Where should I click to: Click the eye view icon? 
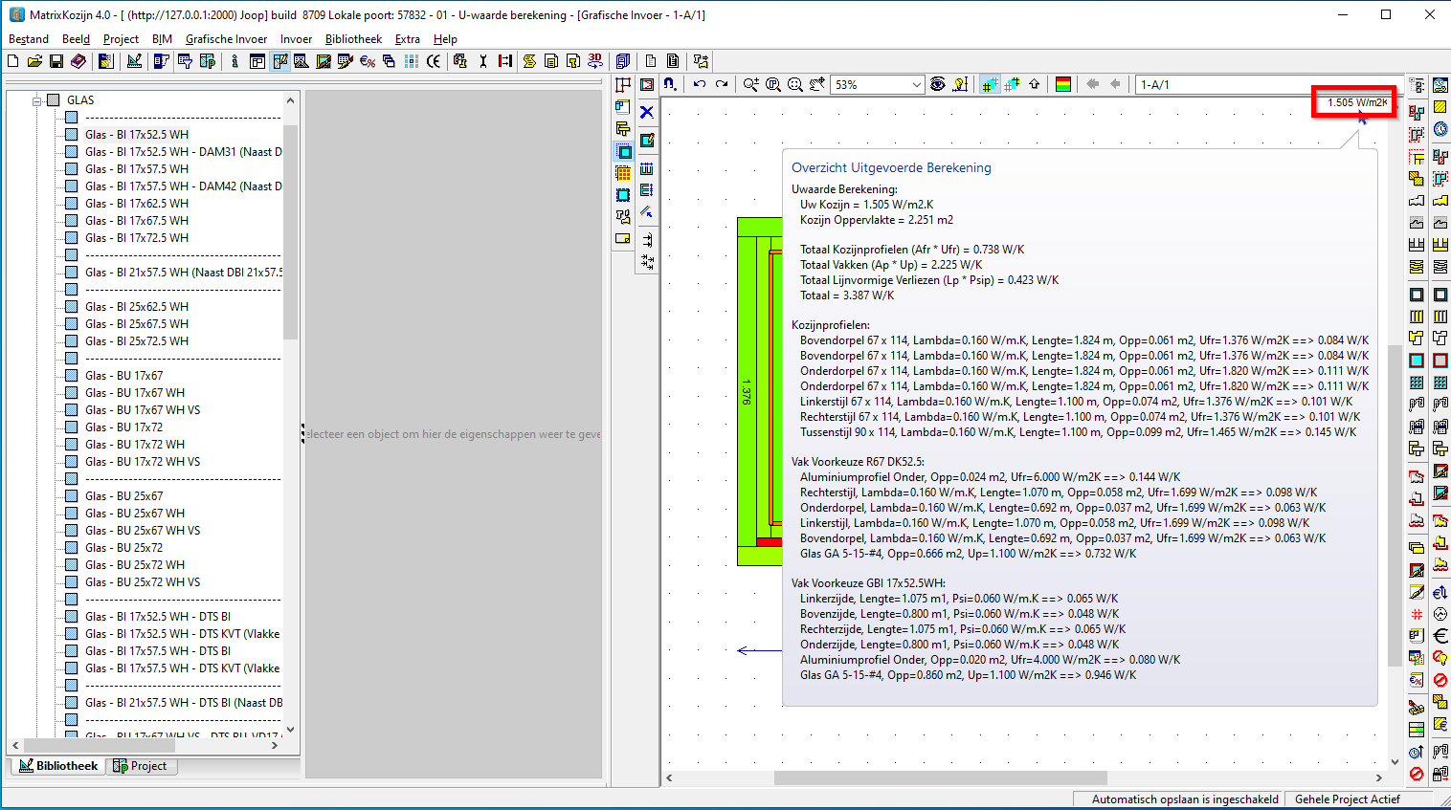[938, 84]
